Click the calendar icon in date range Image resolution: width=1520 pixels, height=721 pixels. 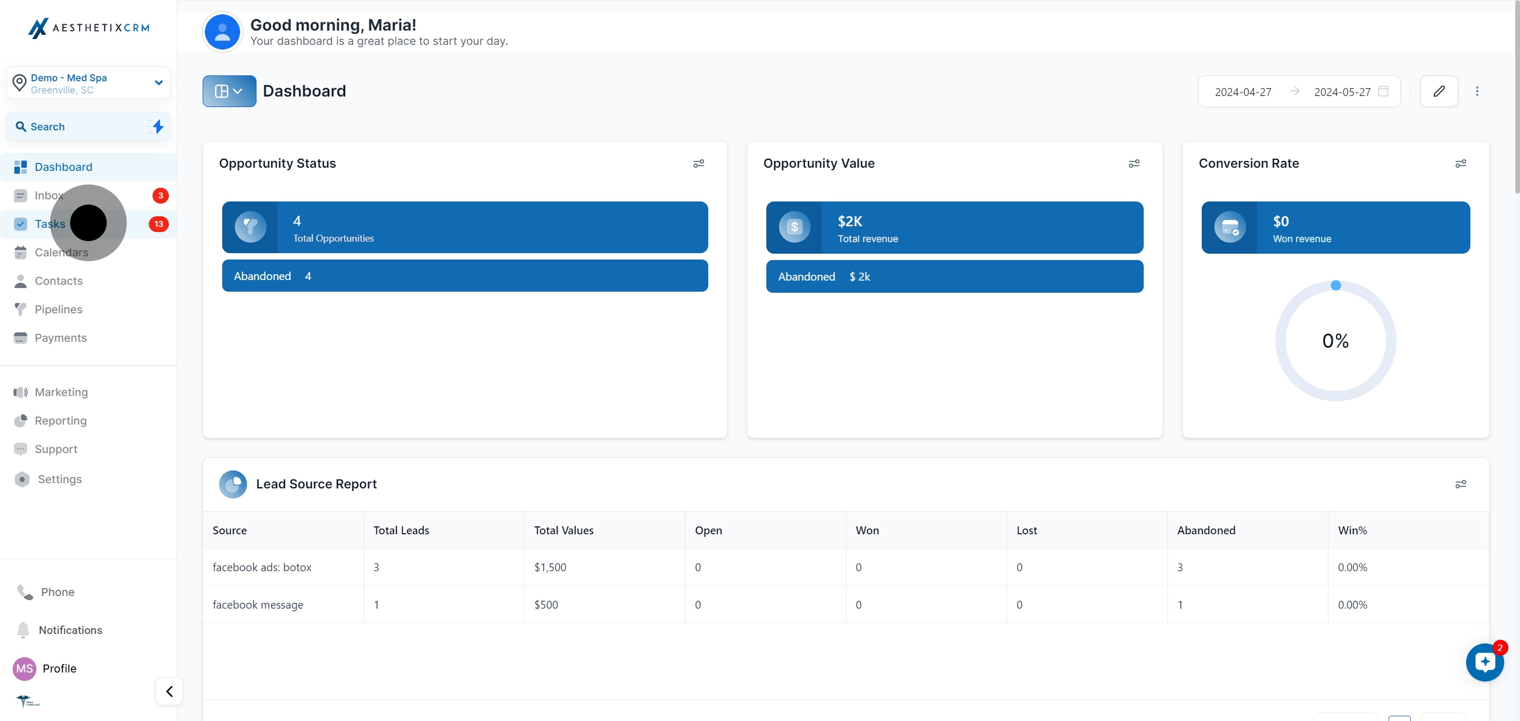pyautogui.click(x=1383, y=91)
